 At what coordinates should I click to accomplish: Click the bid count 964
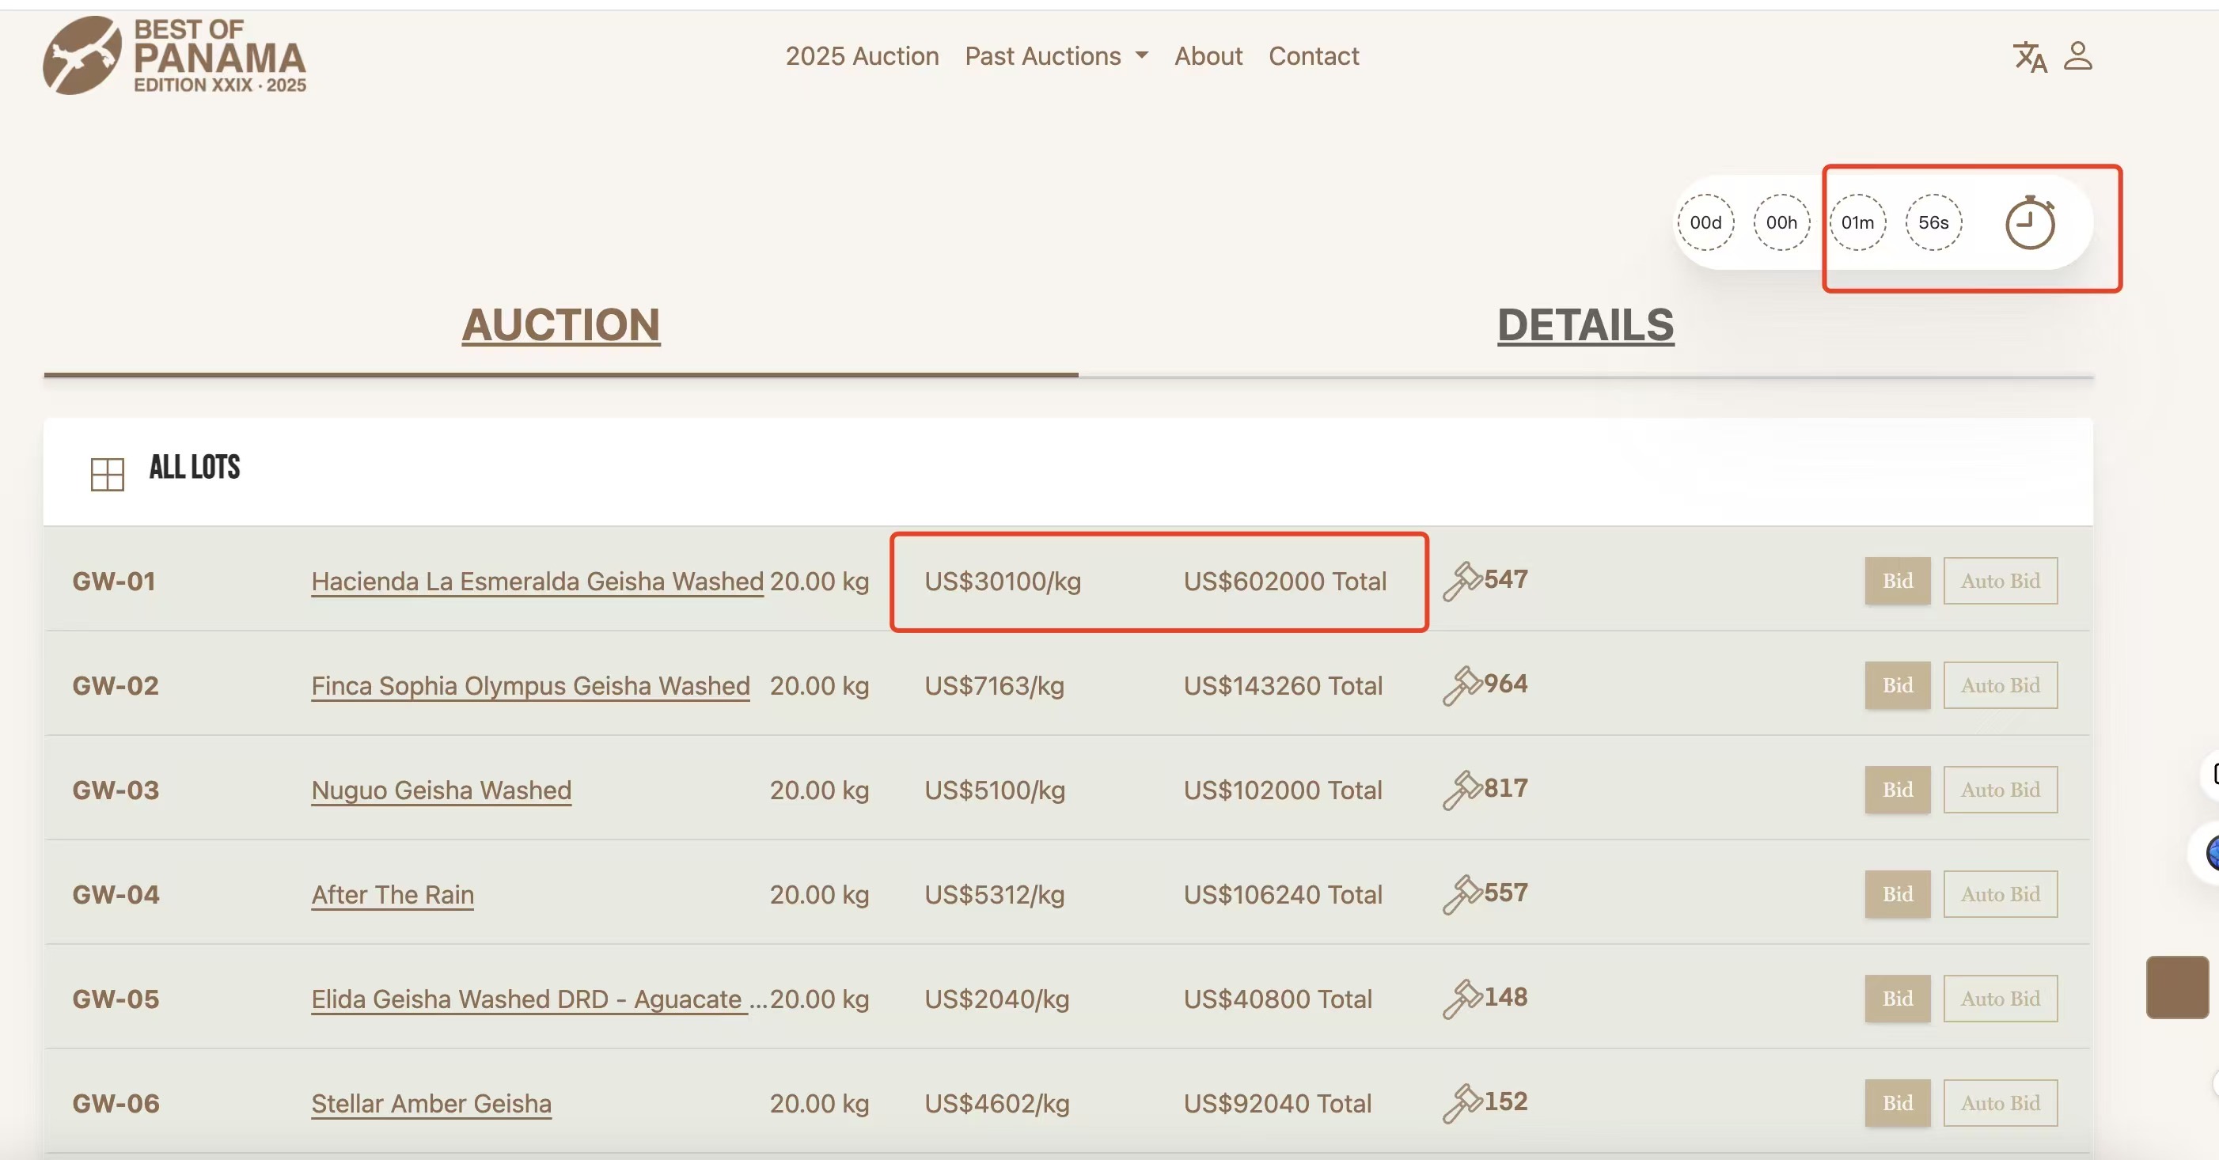point(1505,684)
